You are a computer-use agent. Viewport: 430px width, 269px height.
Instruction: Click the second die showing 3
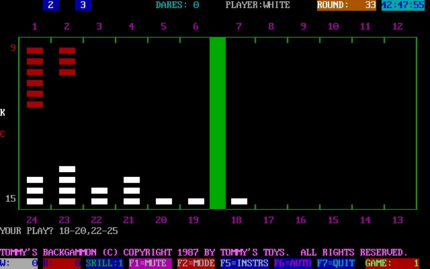(83, 5)
